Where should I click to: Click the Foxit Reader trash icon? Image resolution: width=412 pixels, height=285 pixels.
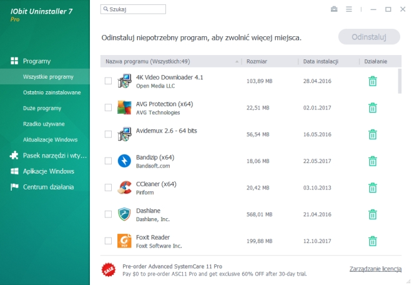(x=372, y=241)
